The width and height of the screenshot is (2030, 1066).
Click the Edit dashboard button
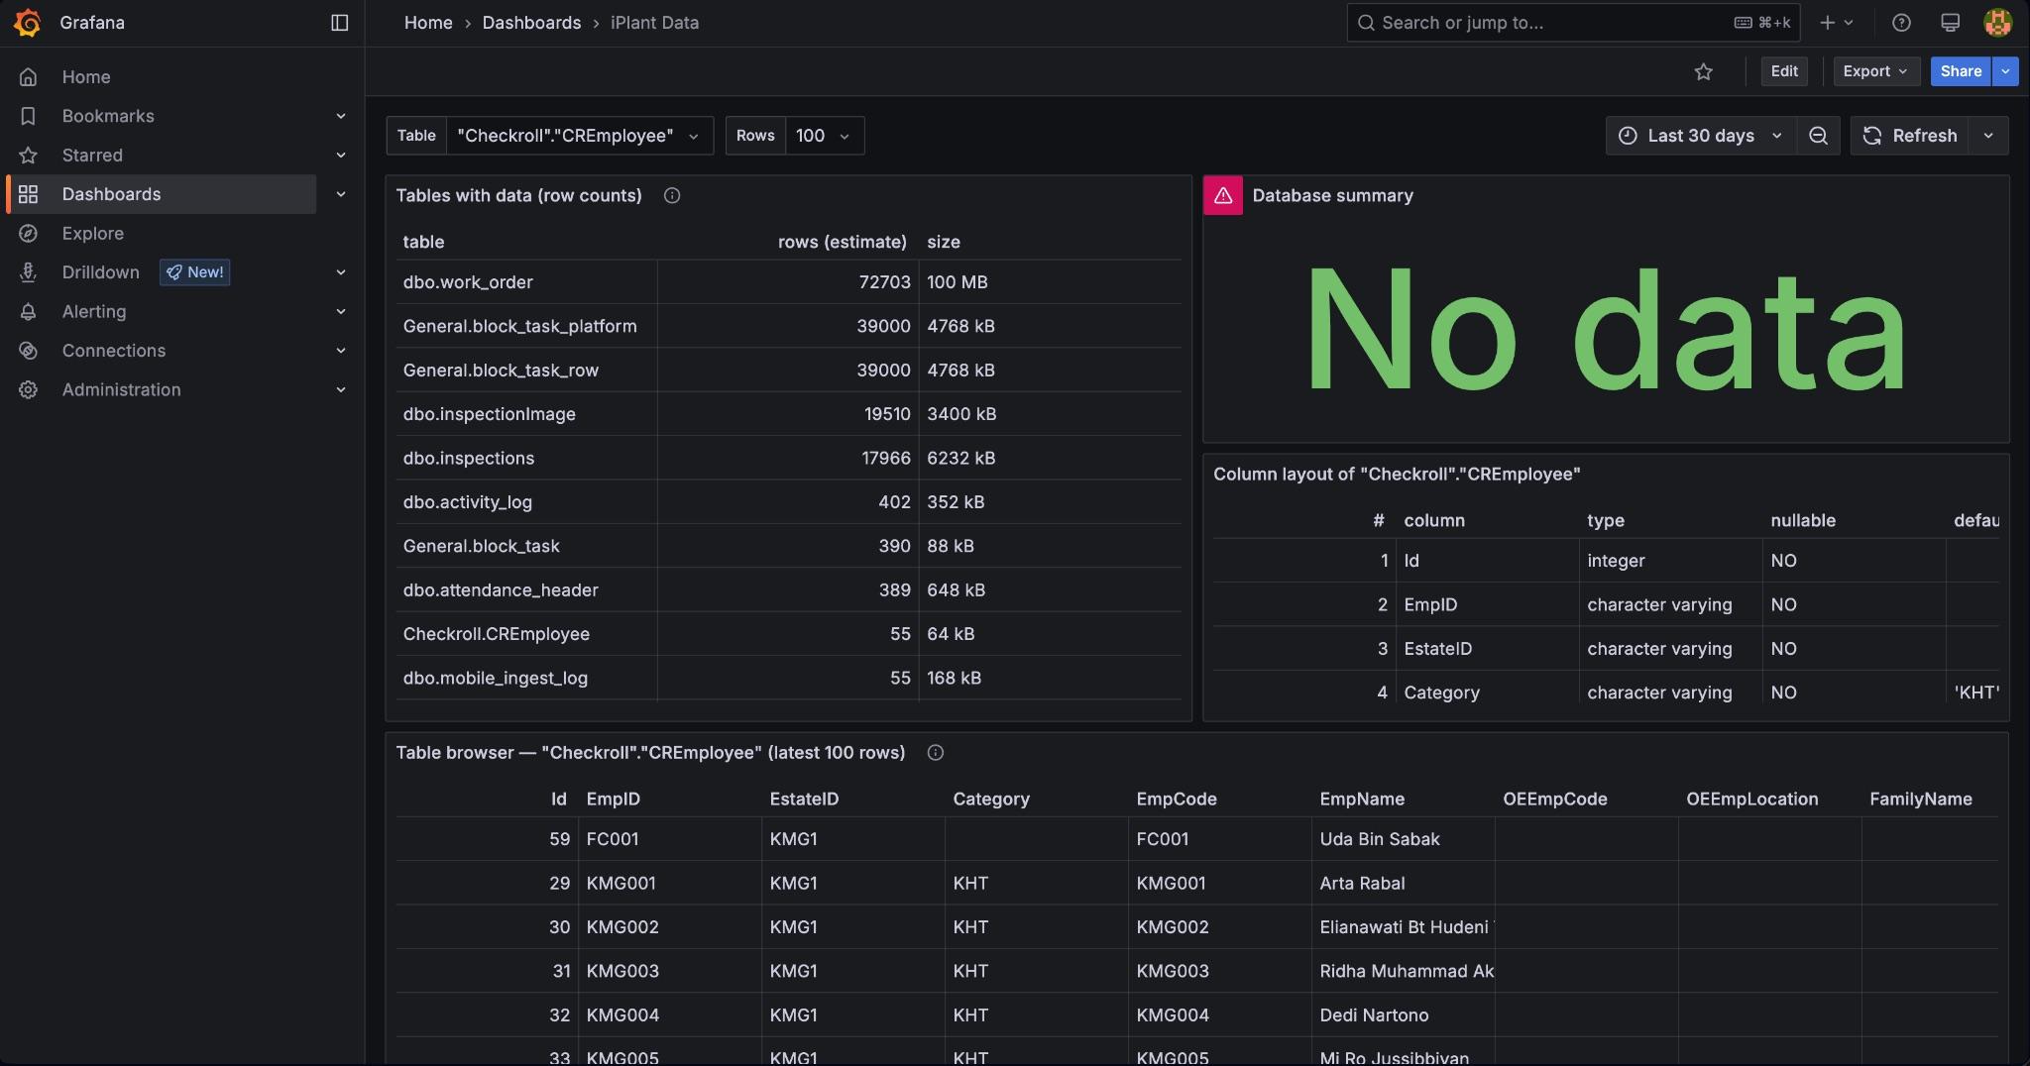click(1784, 71)
